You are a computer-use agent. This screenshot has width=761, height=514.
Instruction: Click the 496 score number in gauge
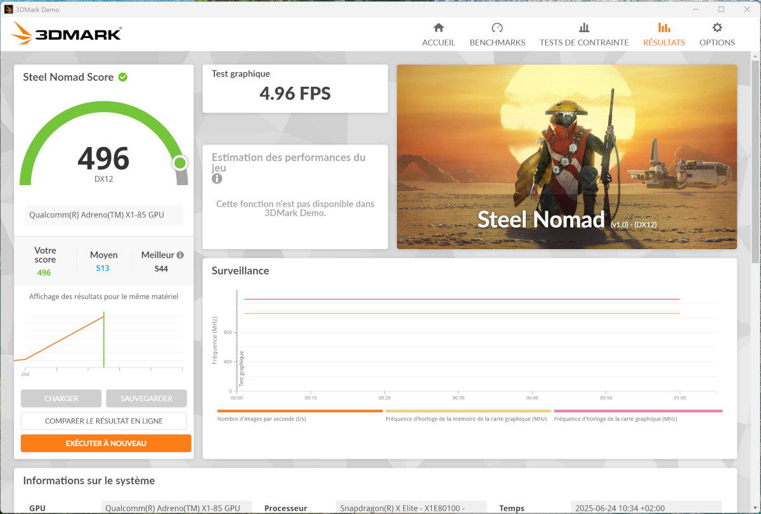tap(103, 158)
